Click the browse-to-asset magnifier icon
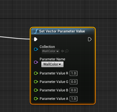The height and width of the screenshot is (112, 117). tap(67, 51)
